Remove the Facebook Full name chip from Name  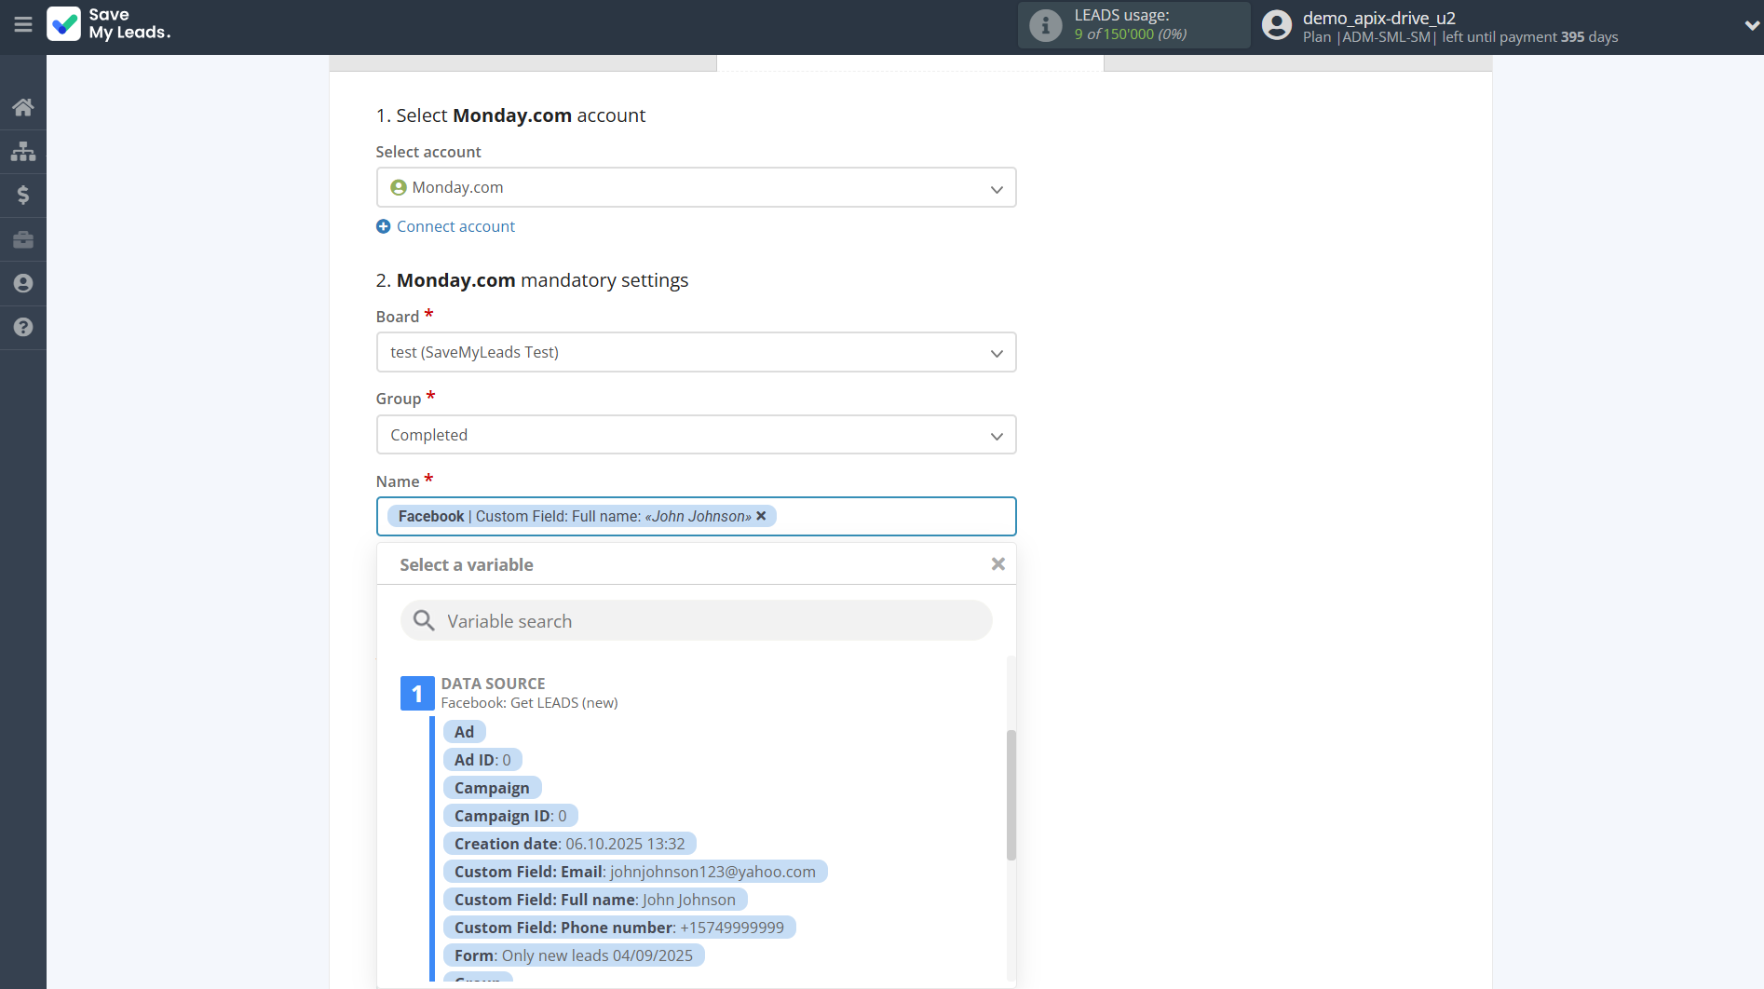[761, 516]
